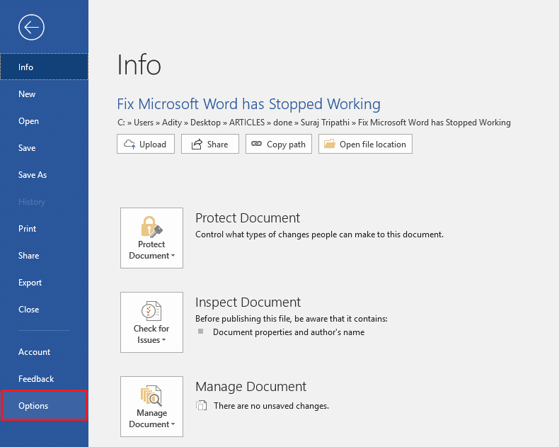Open the Account page
The image size is (559, 447).
click(35, 352)
